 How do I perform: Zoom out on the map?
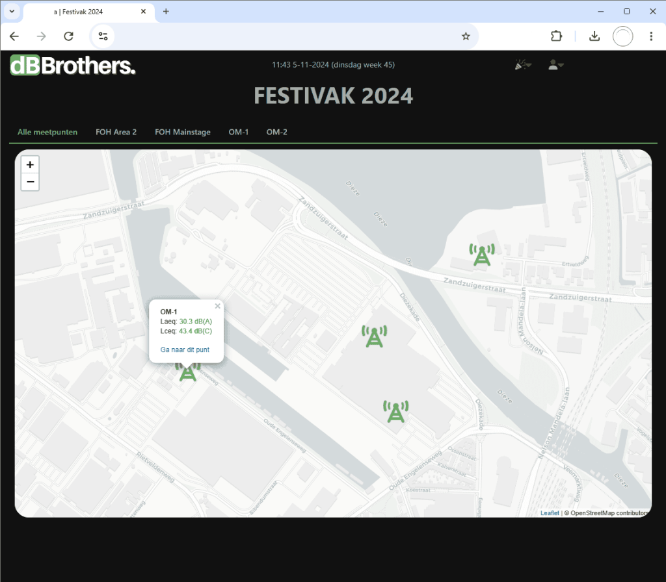coord(30,183)
